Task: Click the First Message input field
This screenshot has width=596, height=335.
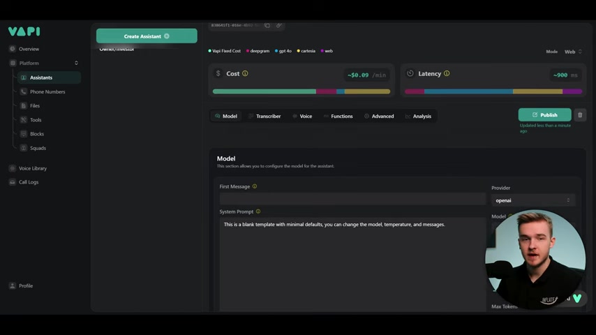Action: 352,198
